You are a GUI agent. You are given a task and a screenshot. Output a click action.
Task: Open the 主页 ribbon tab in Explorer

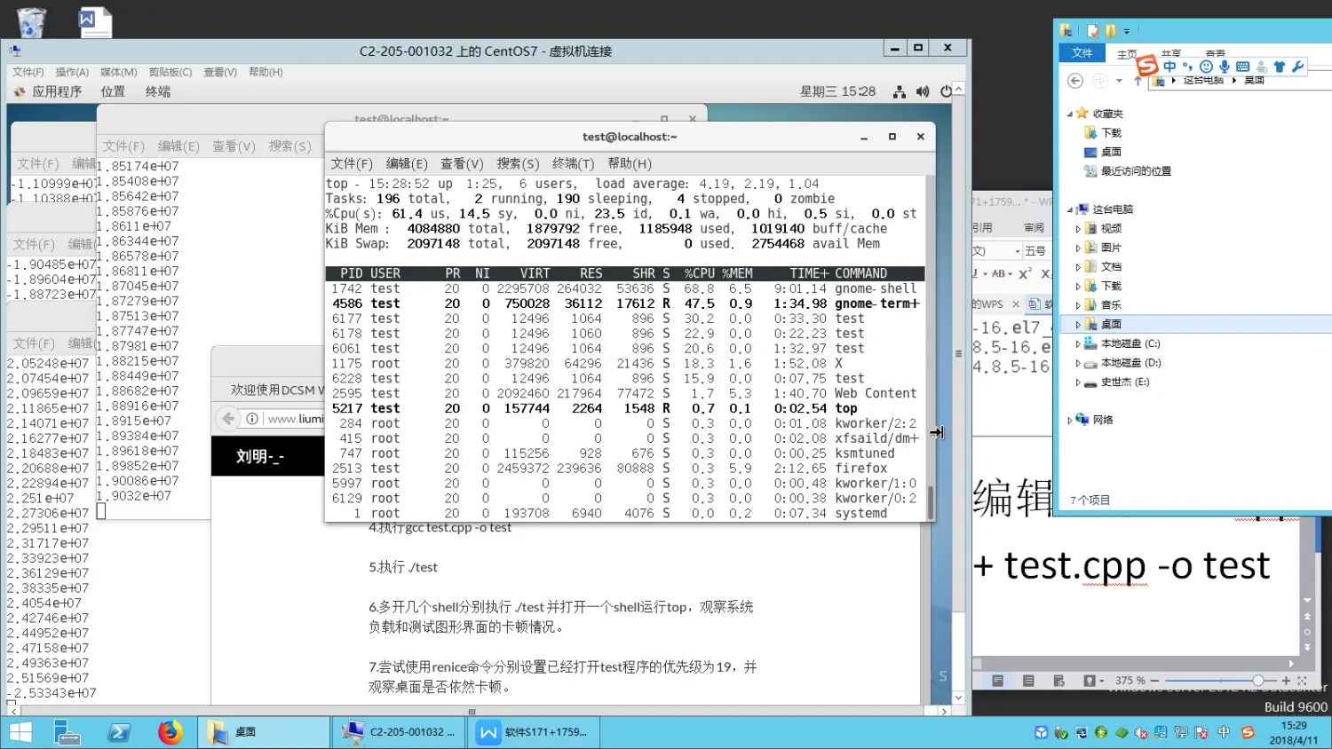coord(1127,54)
